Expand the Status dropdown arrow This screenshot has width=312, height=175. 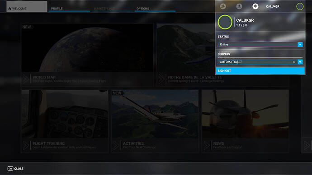pos(300,45)
